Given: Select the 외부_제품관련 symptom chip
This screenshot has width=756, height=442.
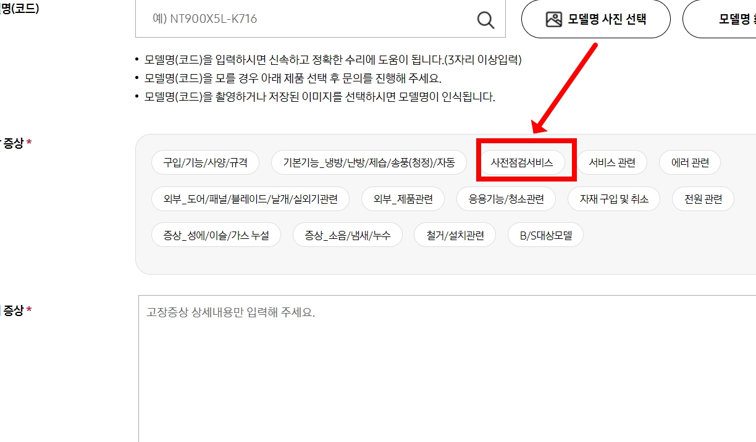Looking at the screenshot, I should tap(403, 198).
